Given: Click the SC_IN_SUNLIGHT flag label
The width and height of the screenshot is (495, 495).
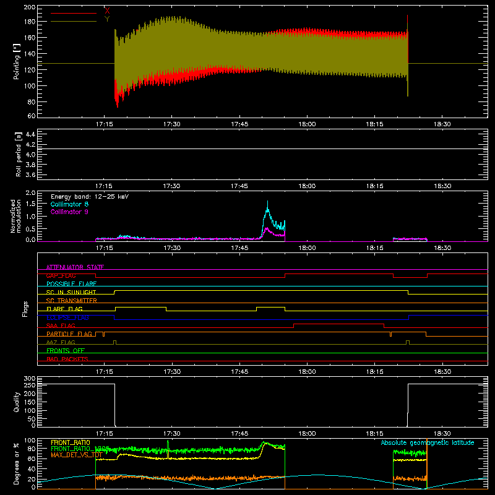Looking at the screenshot, I should pyautogui.click(x=71, y=292).
